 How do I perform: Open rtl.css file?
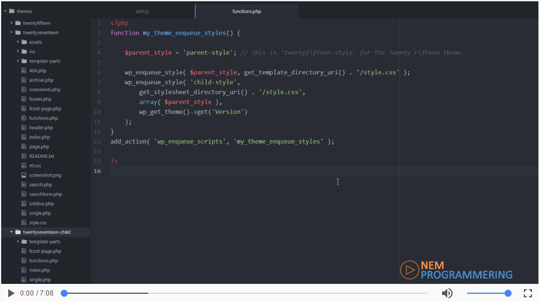pyautogui.click(x=34, y=165)
